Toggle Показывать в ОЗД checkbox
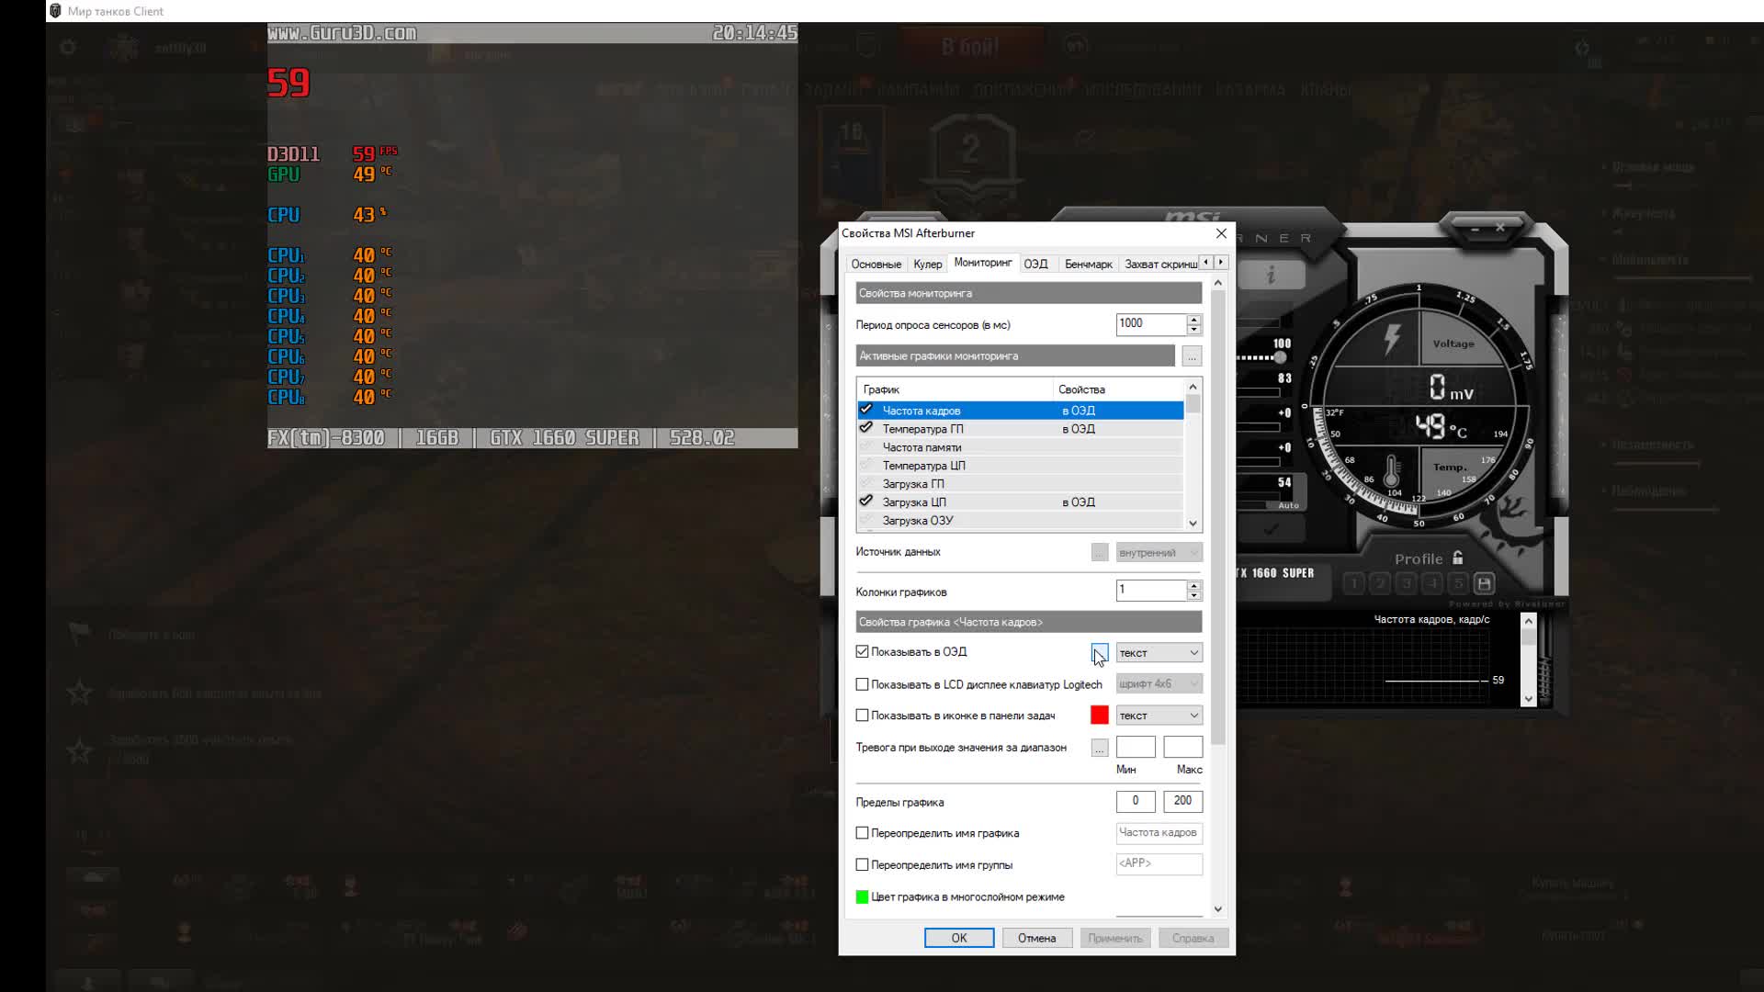 pyautogui.click(x=862, y=650)
